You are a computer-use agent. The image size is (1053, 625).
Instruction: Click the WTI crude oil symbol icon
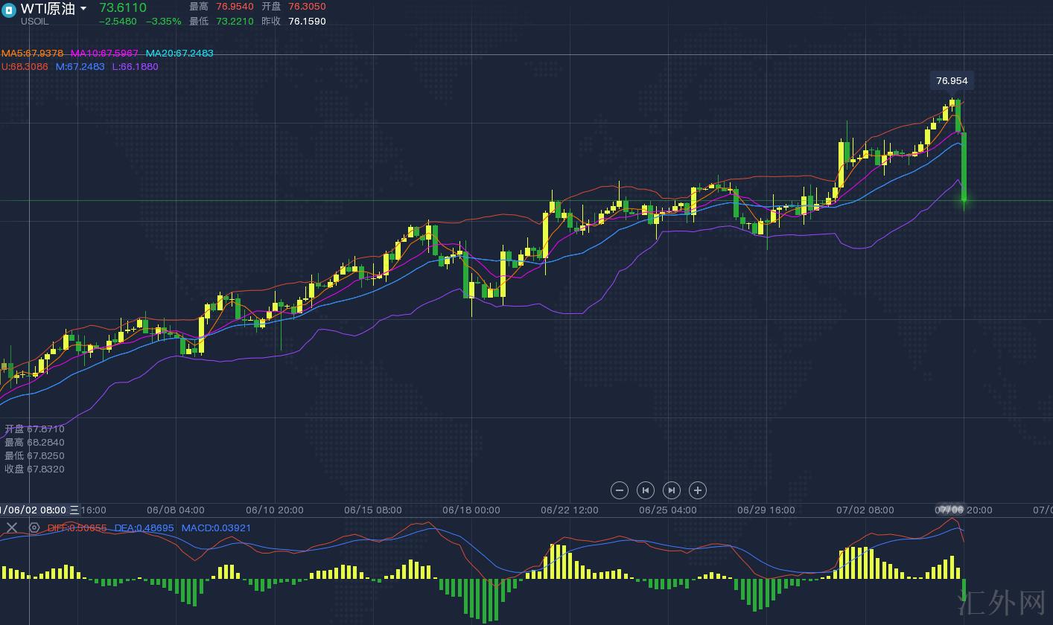point(10,10)
